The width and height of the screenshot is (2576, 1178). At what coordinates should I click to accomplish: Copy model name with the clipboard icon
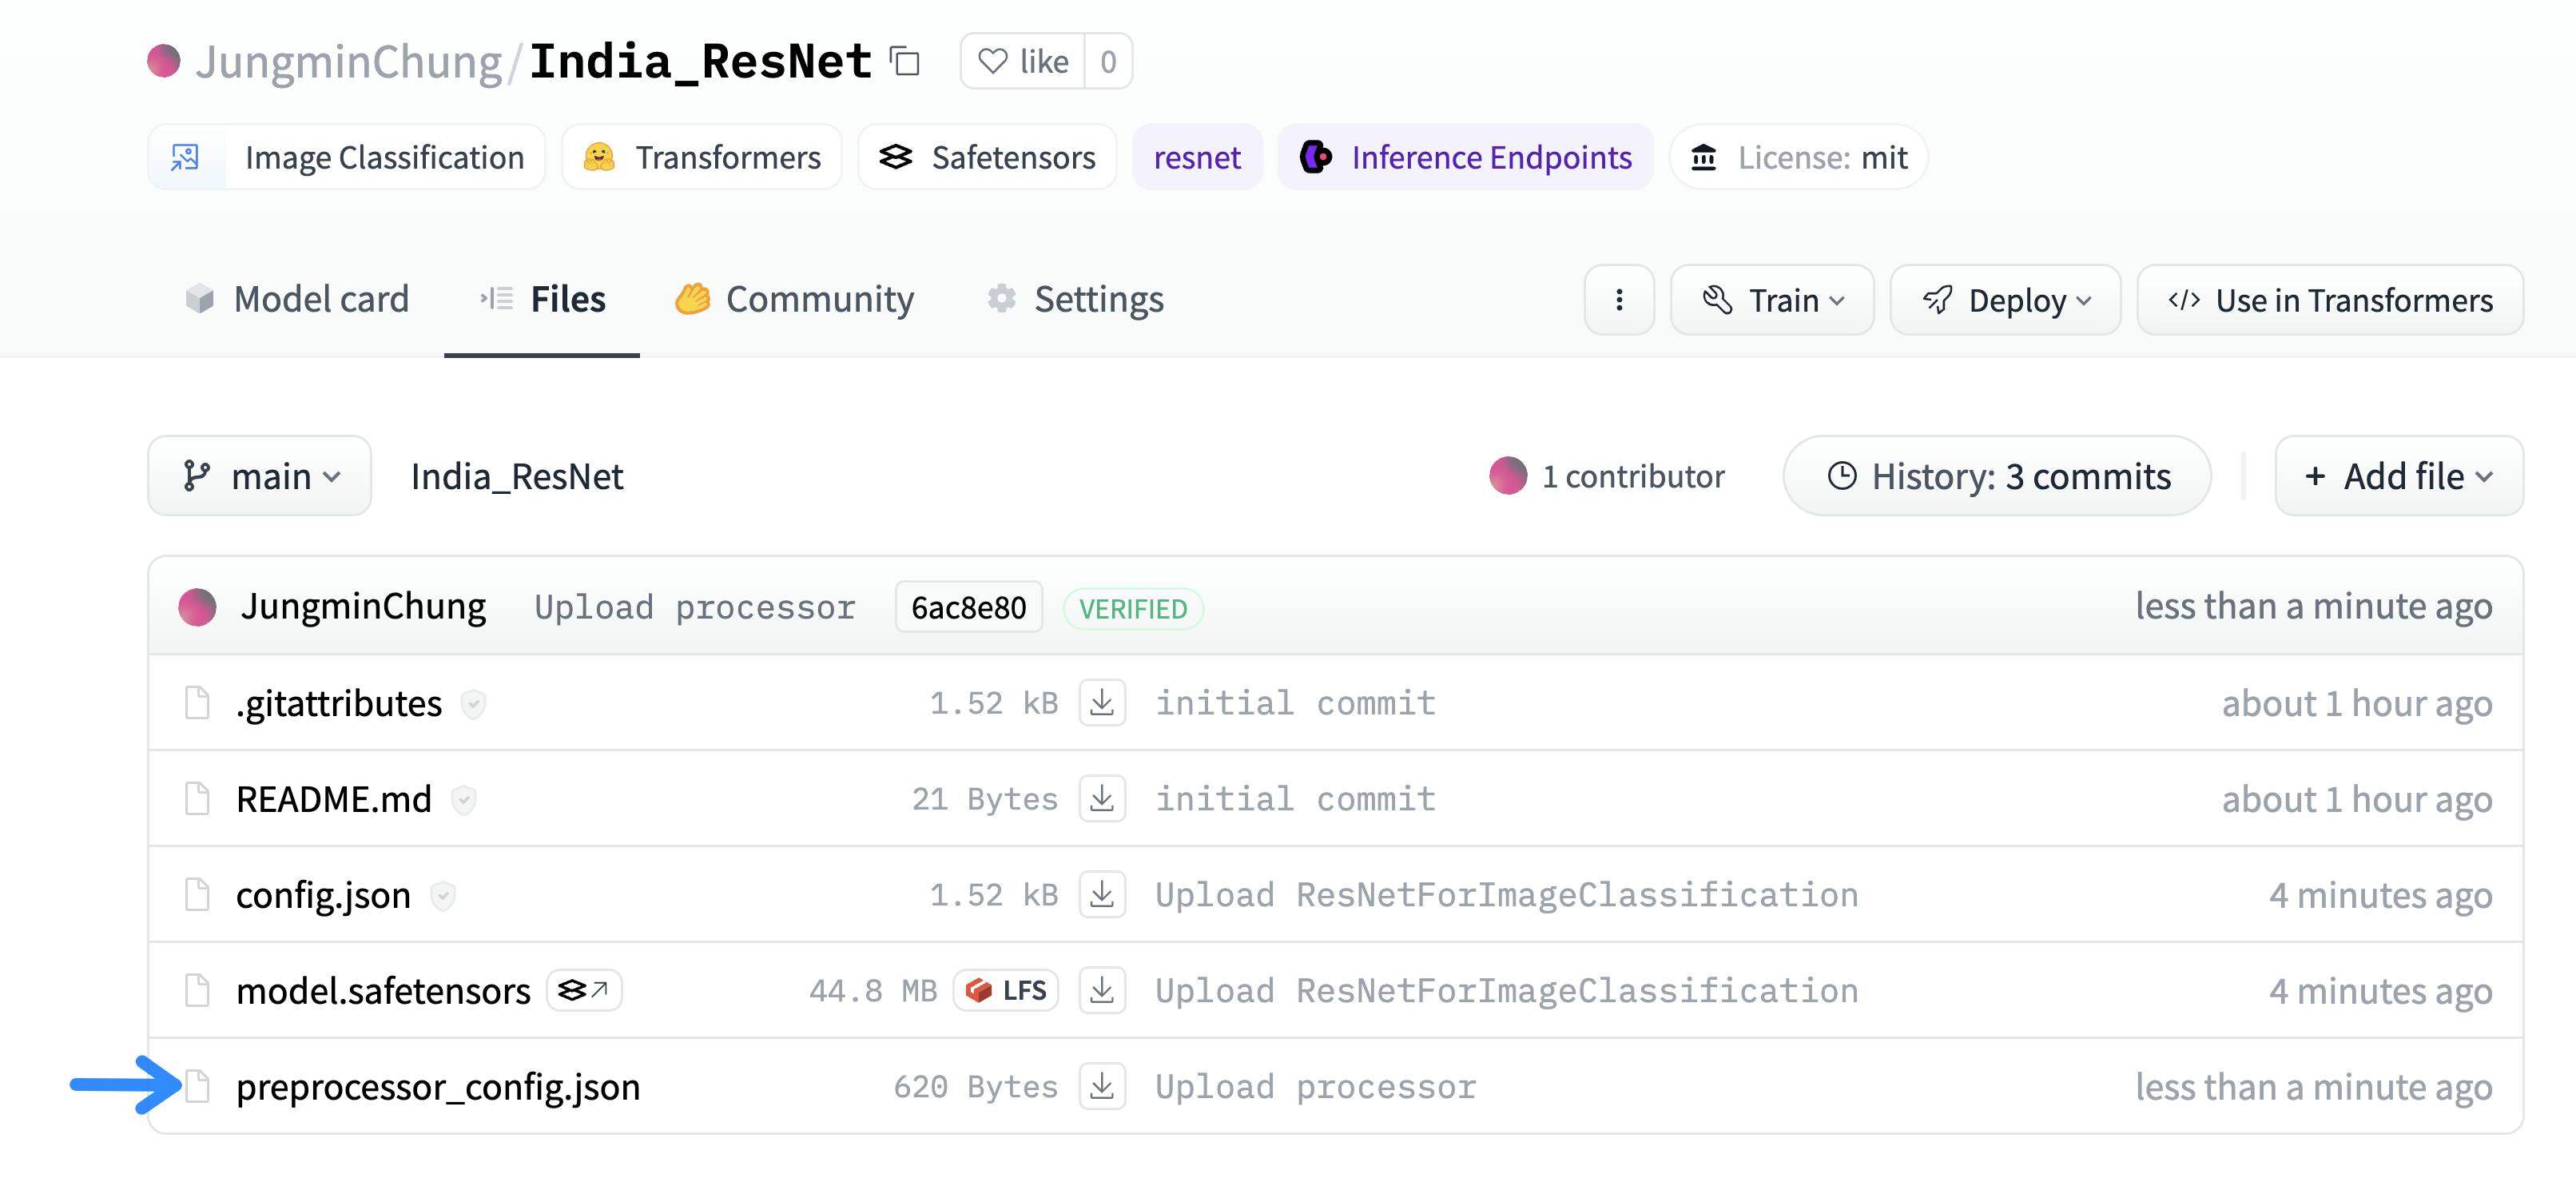[x=905, y=61]
